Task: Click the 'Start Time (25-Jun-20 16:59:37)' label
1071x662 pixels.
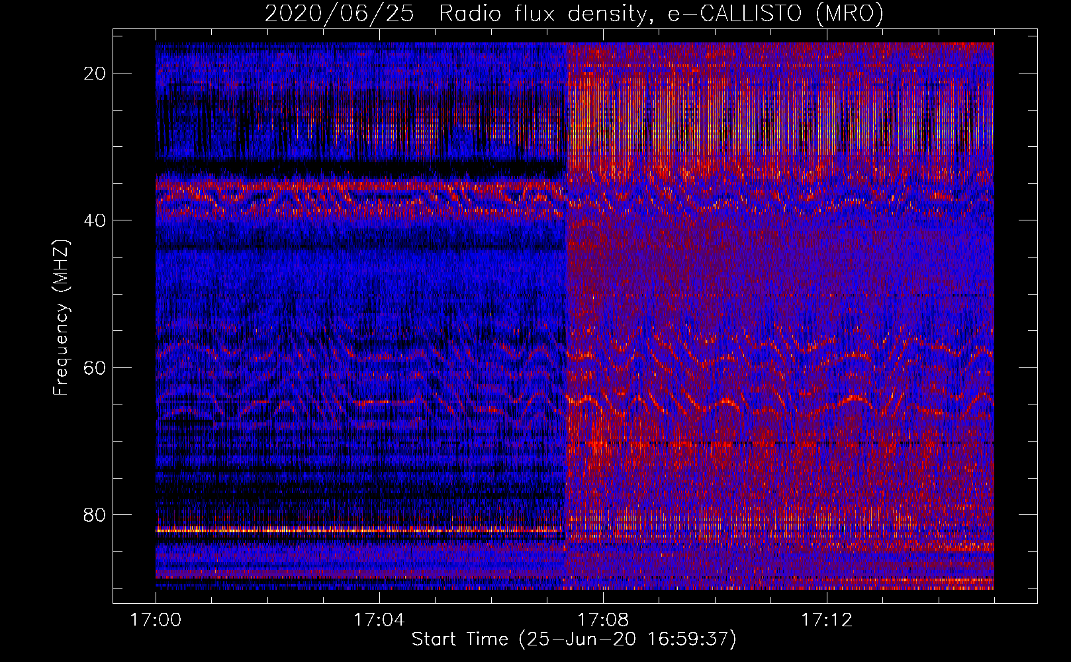Action: point(574,639)
